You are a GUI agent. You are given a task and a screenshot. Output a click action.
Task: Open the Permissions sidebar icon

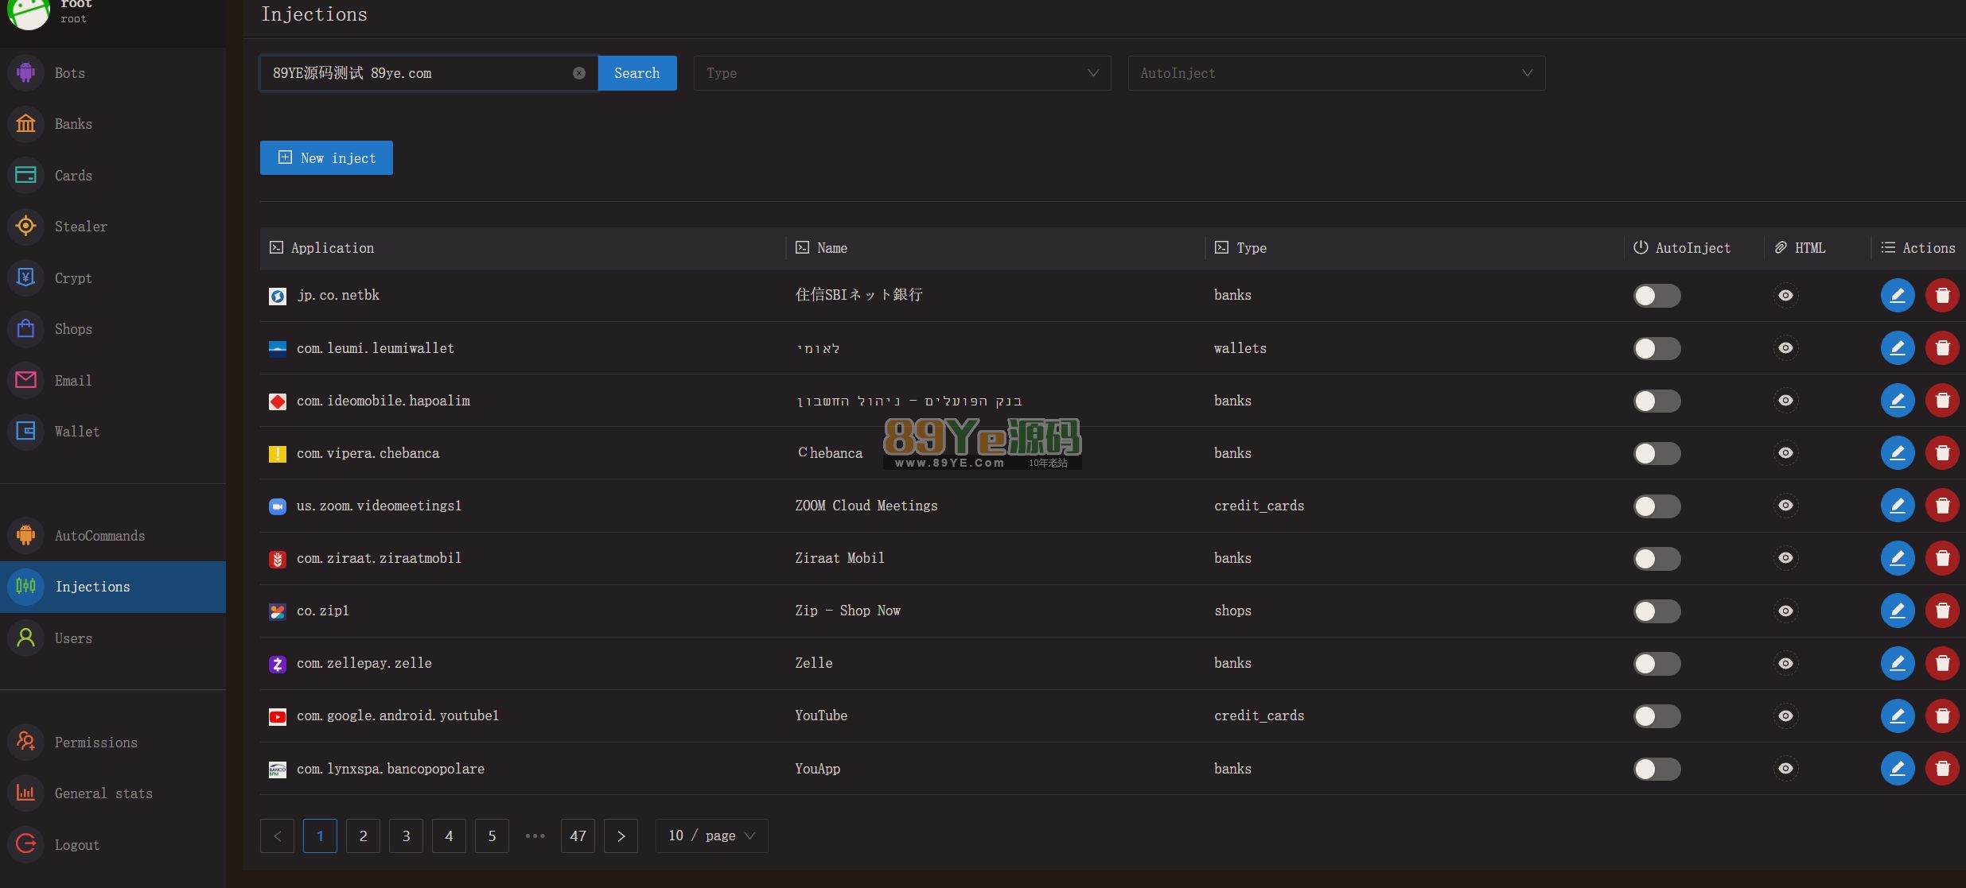[x=25, y=742]
